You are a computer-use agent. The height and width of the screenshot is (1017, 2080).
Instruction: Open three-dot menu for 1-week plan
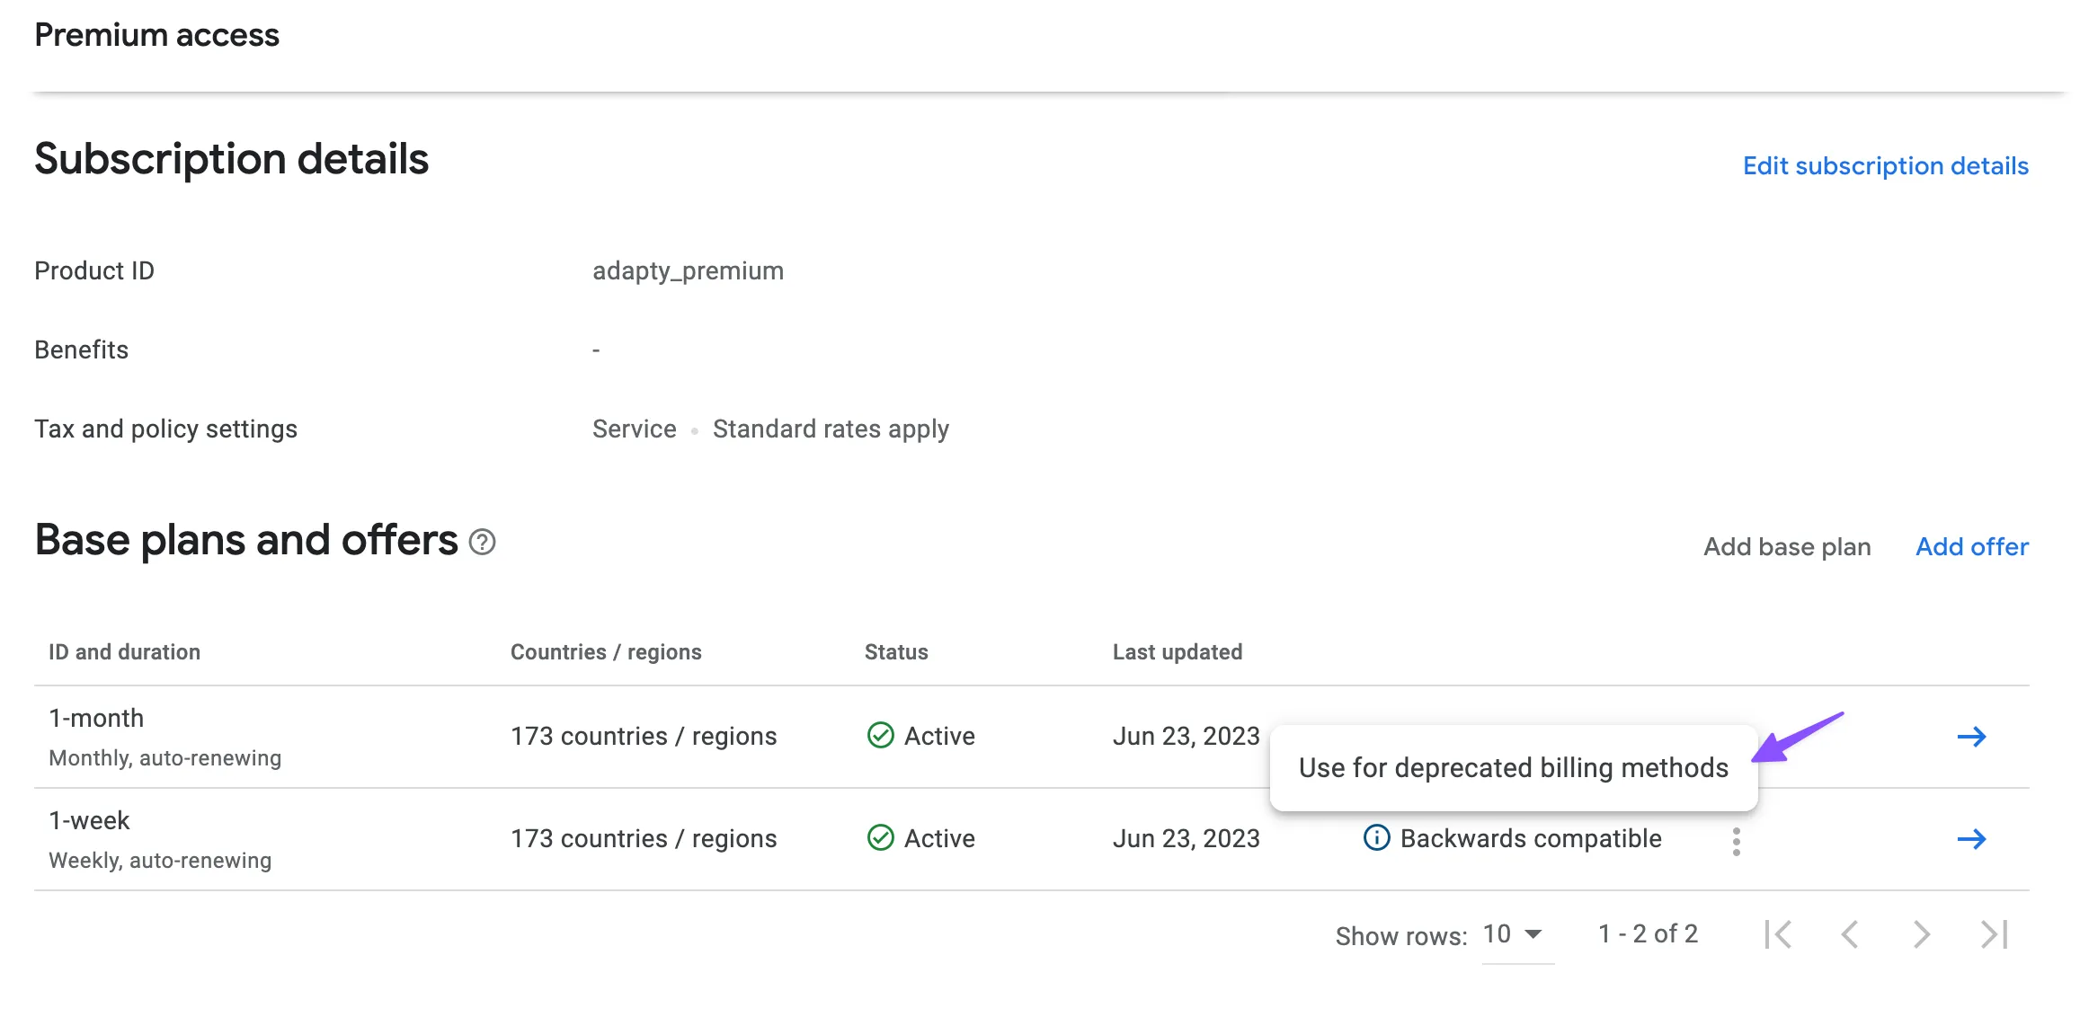tap(1736, 842)
